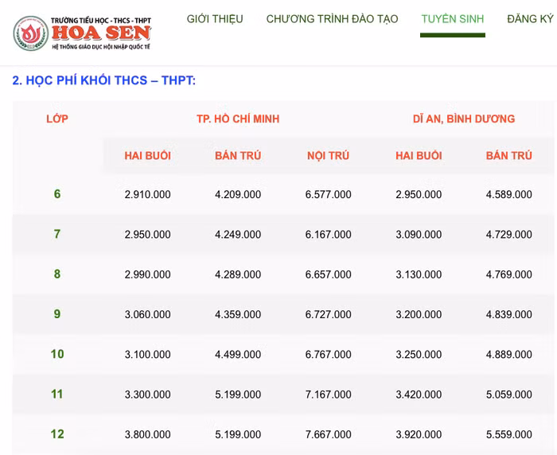Viewport: 557px width, 455px height.
Task: Click the 7.667.000 fee for grade 12
Action: (328, 434)
